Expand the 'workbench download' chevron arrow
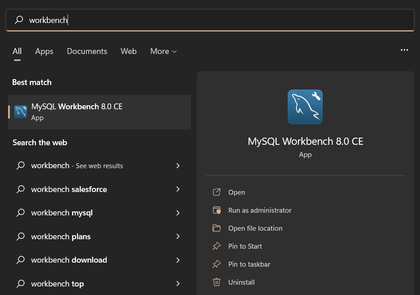This screenshot has width=420, height=295. tap(178, 260)
